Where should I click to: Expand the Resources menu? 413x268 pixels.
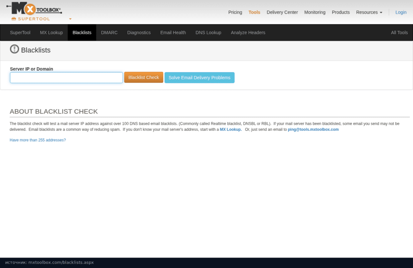[x=369, y=12]
